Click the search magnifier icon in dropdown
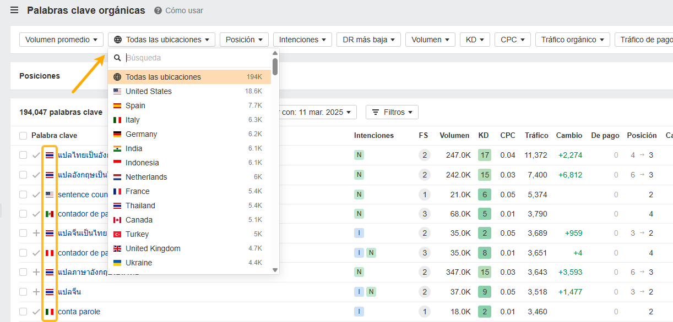The image size is (673, 322). point(117,58)
